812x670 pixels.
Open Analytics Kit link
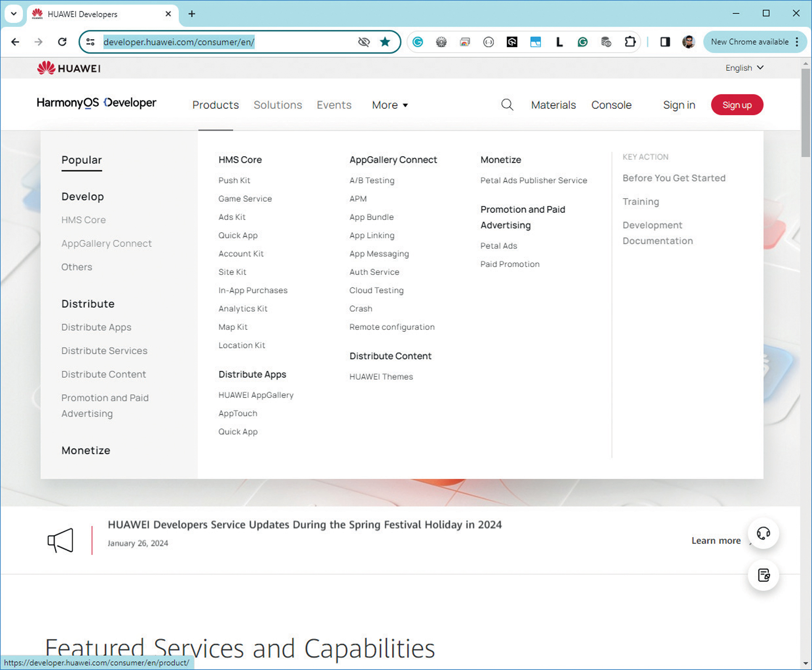click(243, 308)
